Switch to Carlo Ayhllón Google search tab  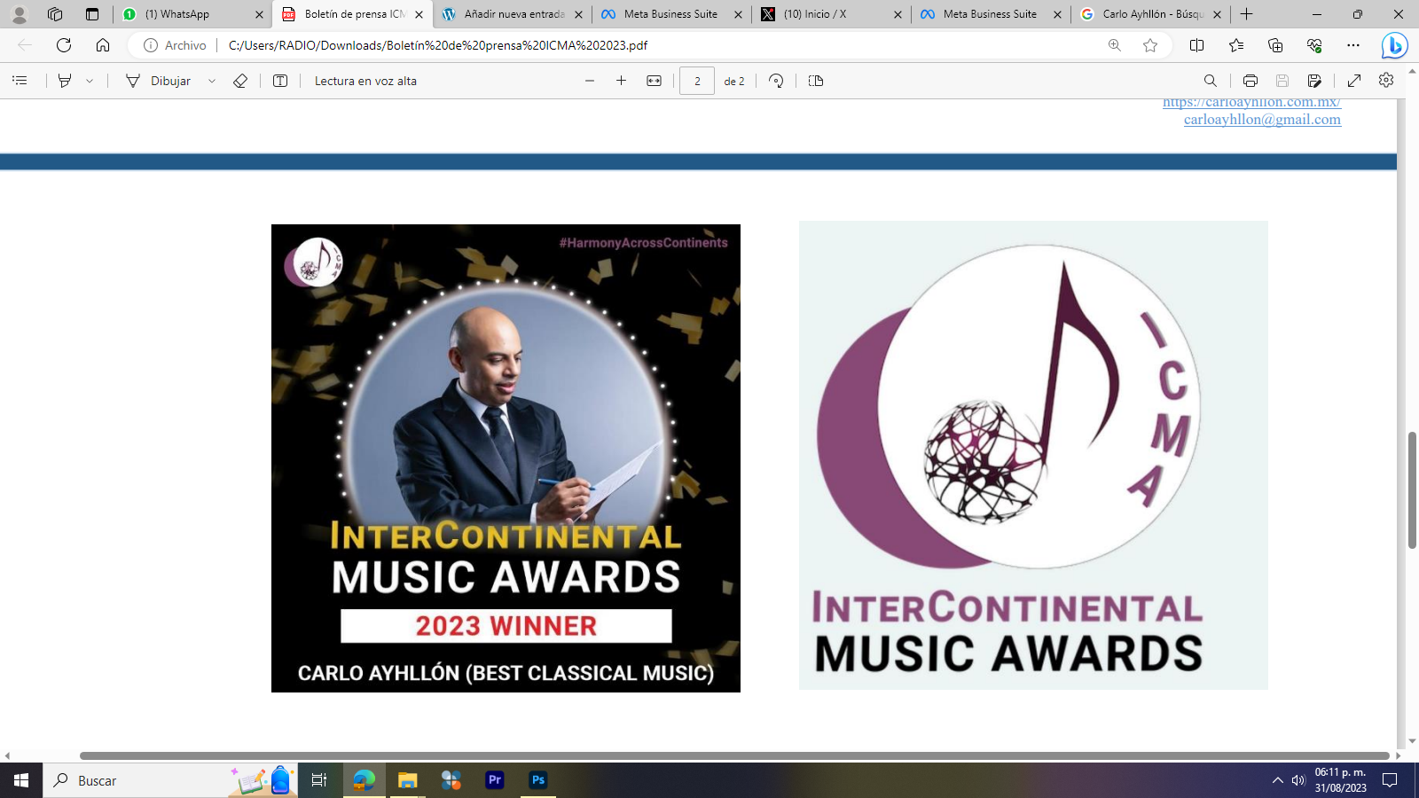[1151, 14]
